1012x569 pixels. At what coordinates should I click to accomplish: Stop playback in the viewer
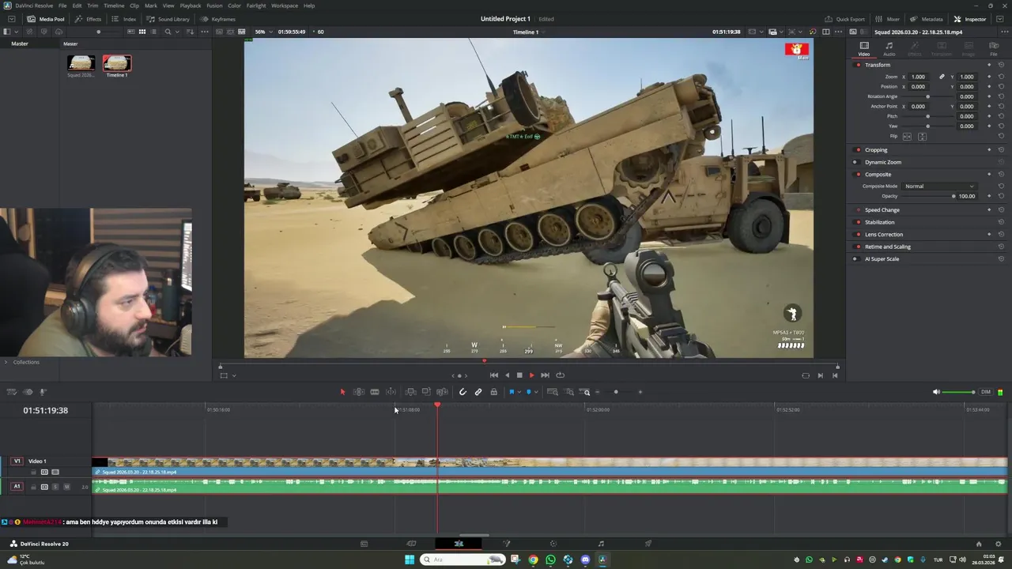pos(519,375)
